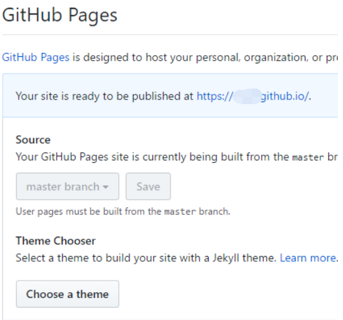Screen dimensions: 343x320
Task: Open the blue GitHub Pages link
Action: 36,58
